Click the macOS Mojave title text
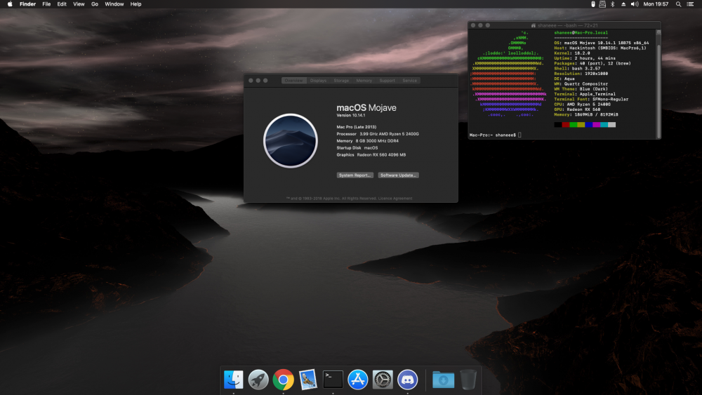 (x=366, y=108)
